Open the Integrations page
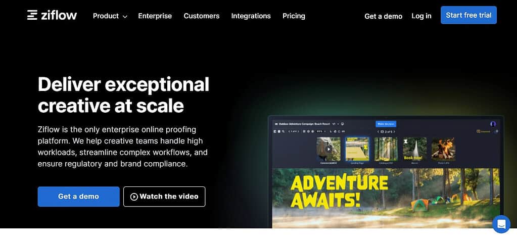The height and width of the screenshot is (241, 517). [x=251, y=16]
